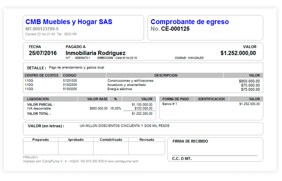
Task: Click the IDENTIFICACION header
Action: tap(211, 99)
